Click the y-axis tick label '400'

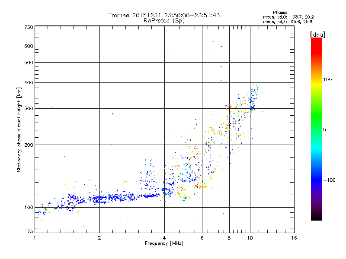[29, 82]
